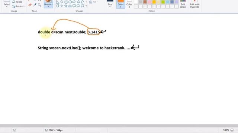Select the Eraser tool
238x133 pixels.
pos(30,5)
